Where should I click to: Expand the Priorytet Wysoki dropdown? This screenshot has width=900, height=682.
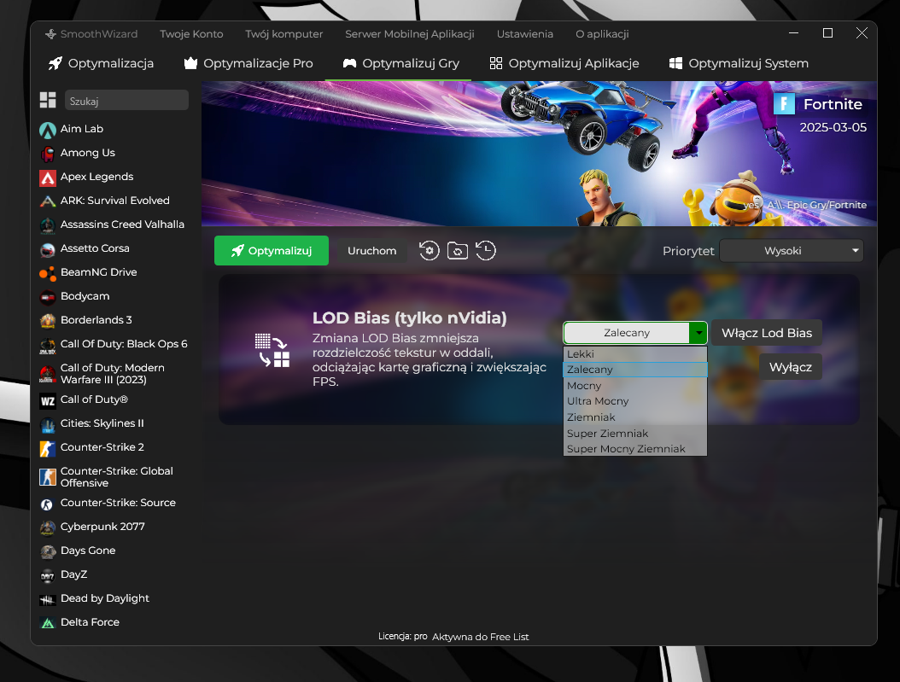pos(791,251)
